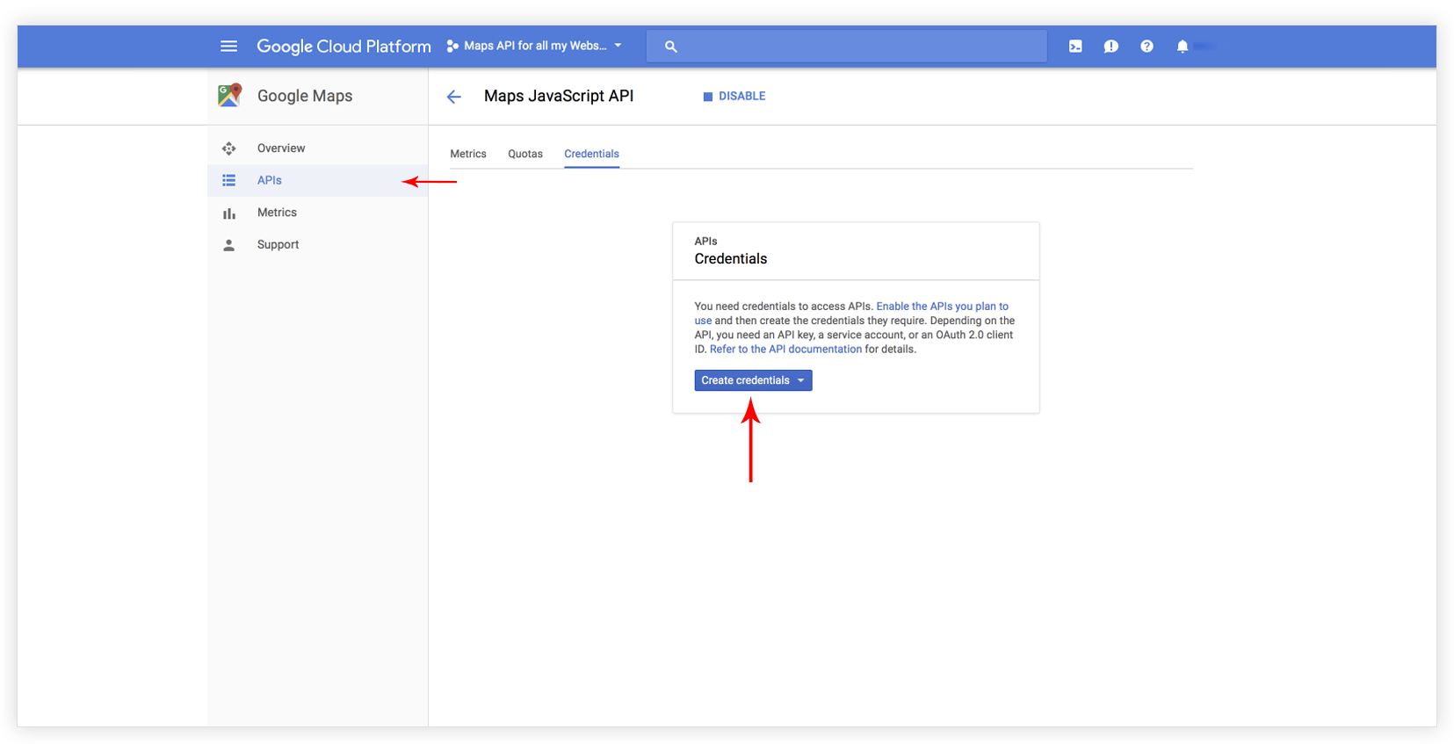Image resolution: width=1454 pixels, height=744 pixels.
Task: Switch to the Metrics tab
Action: [x=467, y=154]
